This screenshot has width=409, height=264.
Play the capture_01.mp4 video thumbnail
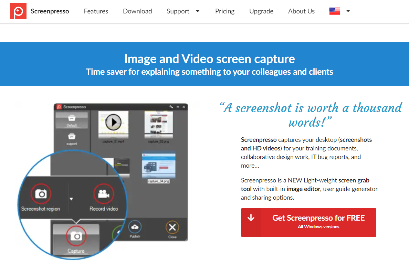113,122
